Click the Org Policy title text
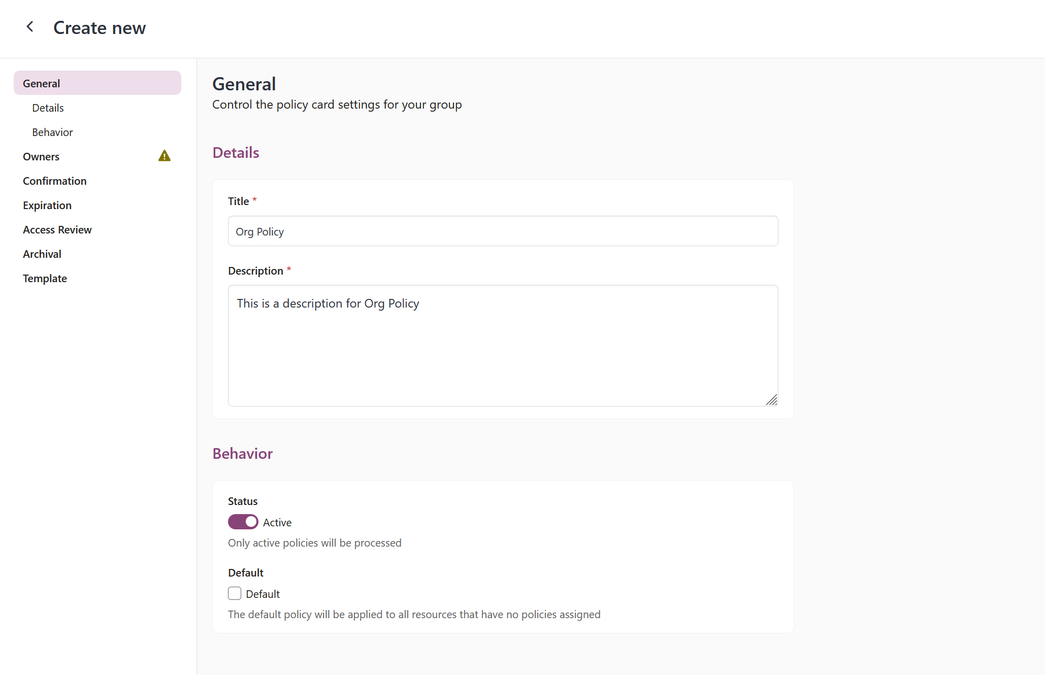The height and width of the screenshot is (675, 1045). [259, 231]
